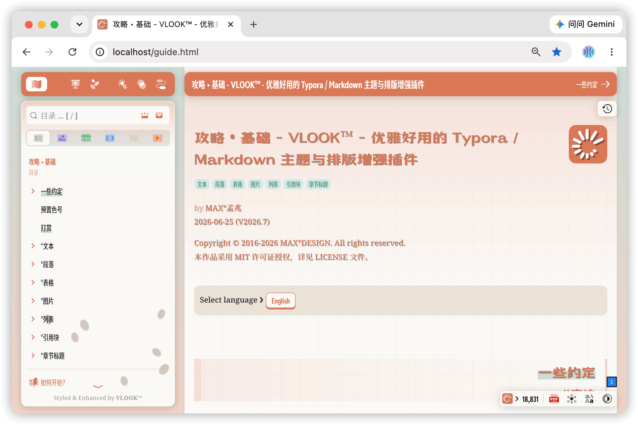Open Chrome three-dot menu
This screenshot has width=638, height=425.
pyautogui.click(x=612, y=52)
